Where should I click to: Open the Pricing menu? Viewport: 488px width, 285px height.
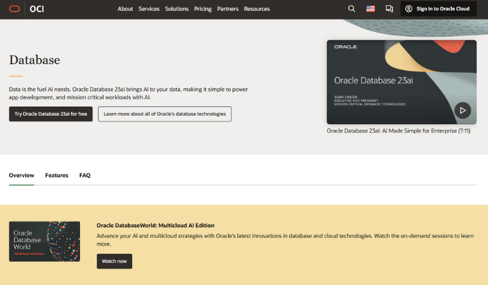[203, 9]
